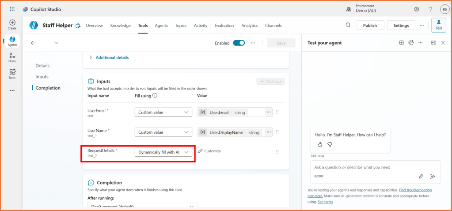Open the UserEmail Fill using dropdown
This screenshot has width=452, height=211.
163,113
